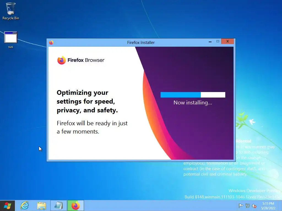
Task: Click the Firefox icon in installer title bar
Action: [x=51, y=42]
